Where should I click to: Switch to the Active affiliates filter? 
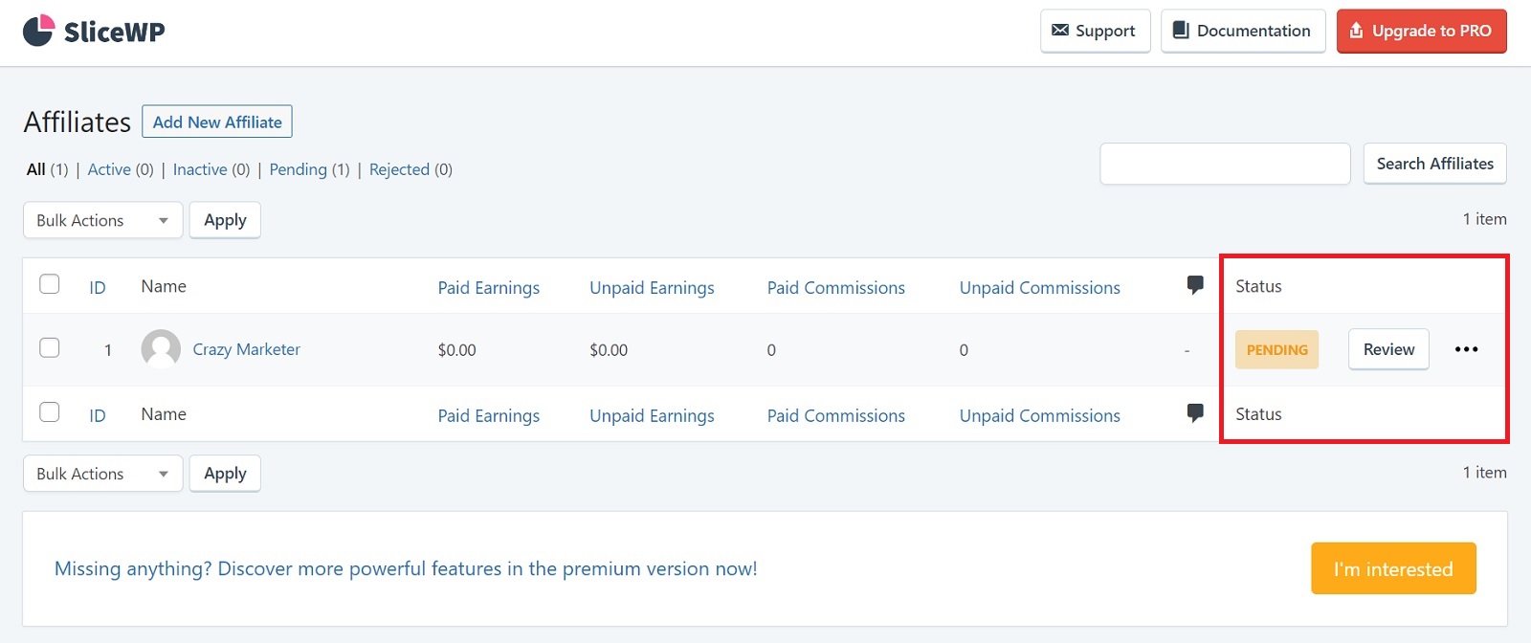point(109,169)
